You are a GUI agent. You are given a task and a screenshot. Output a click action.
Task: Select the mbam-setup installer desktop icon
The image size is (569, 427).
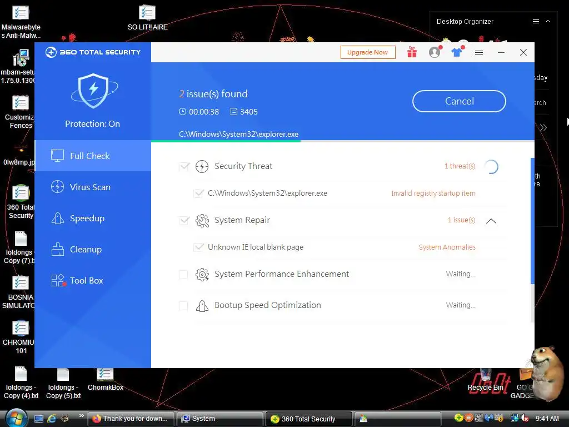tap(18, 67)
